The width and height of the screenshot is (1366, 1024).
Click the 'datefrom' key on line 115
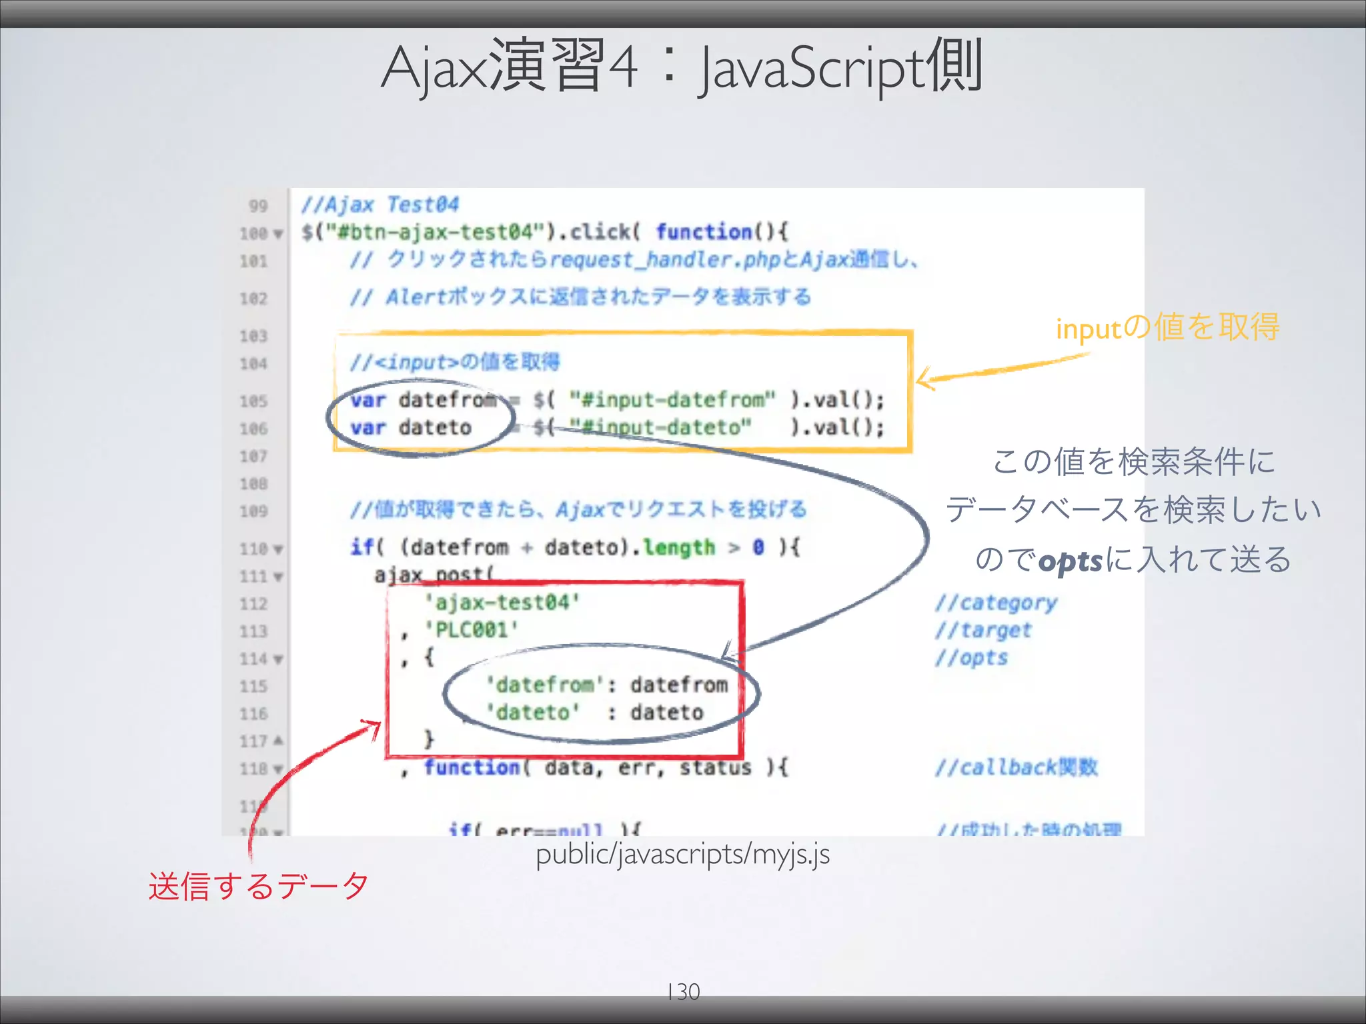[545, 685]
